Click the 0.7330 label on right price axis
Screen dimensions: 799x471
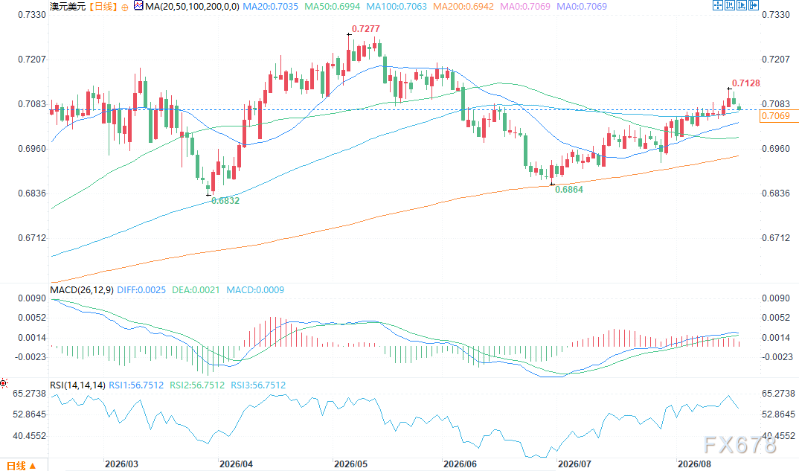point(775,15)
